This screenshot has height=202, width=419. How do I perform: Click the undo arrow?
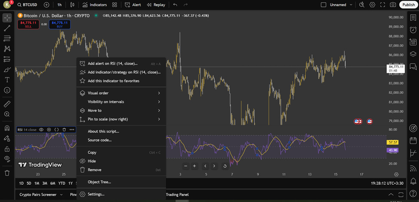click(175, 5)
